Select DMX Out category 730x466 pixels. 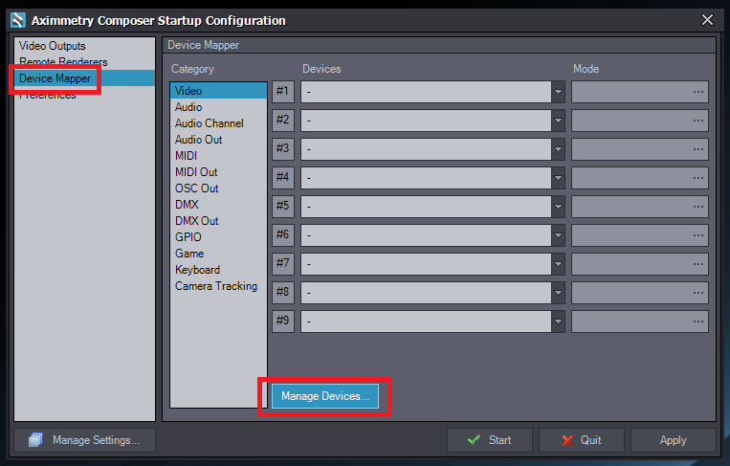(x=218, y=221)
